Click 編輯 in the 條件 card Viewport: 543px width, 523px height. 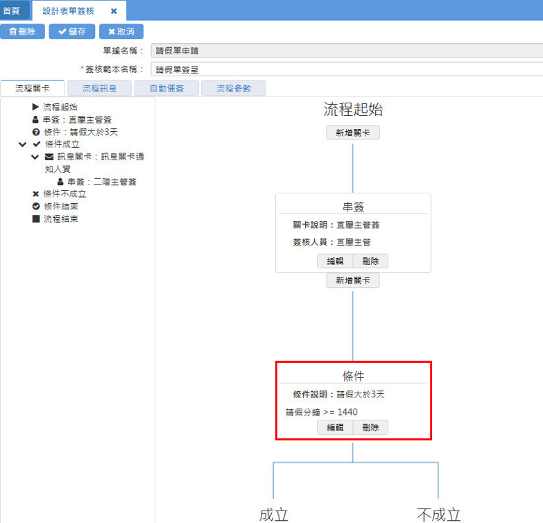335,428
